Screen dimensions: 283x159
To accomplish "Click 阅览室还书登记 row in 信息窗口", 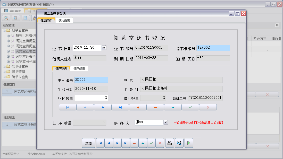I will point(20,91).
